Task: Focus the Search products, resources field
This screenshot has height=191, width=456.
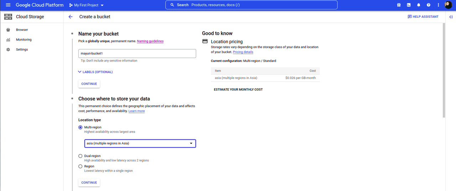Action: (x=251, y=5)
